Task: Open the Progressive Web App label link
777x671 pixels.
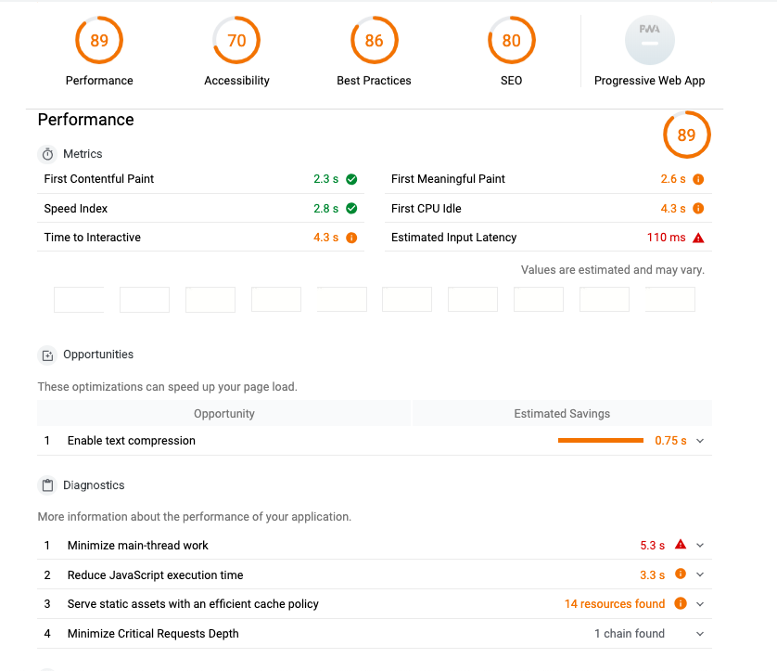Action: pyautogui.click(x=649, y=81)
